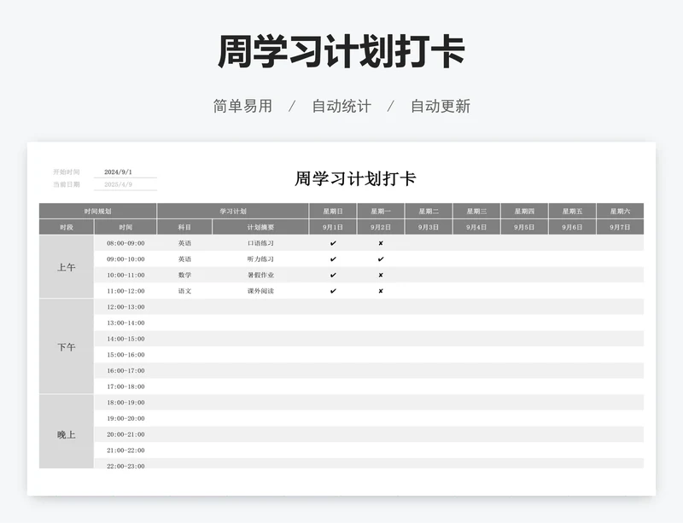The image size is (683, 523).
Task: Toggle the 9月2日 cross mark for 口语练习
Action: pyautogui.click(x=381, y=243)
